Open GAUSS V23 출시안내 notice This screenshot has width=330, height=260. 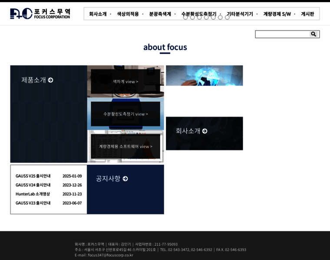coord(33,203)
